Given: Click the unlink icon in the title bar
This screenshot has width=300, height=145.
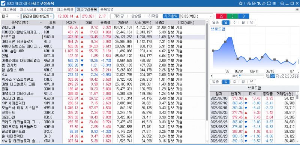Looking at the screenshot, I should pyautogui.click(x=249, y=3).
